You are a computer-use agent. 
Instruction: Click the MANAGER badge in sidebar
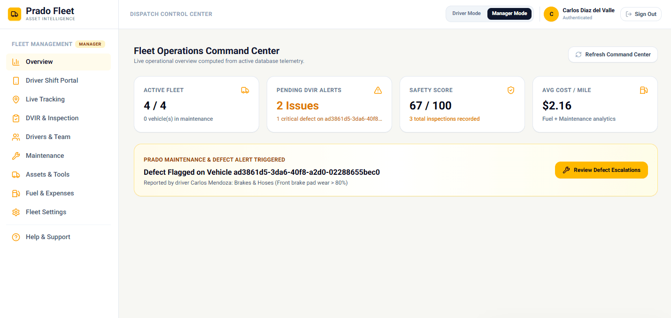click(90, 44)
